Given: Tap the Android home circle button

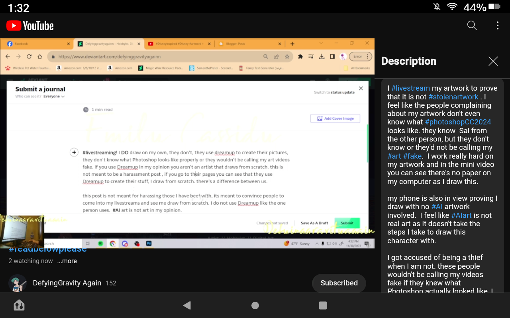Looking at the screenshot, I should click(255, 305).
